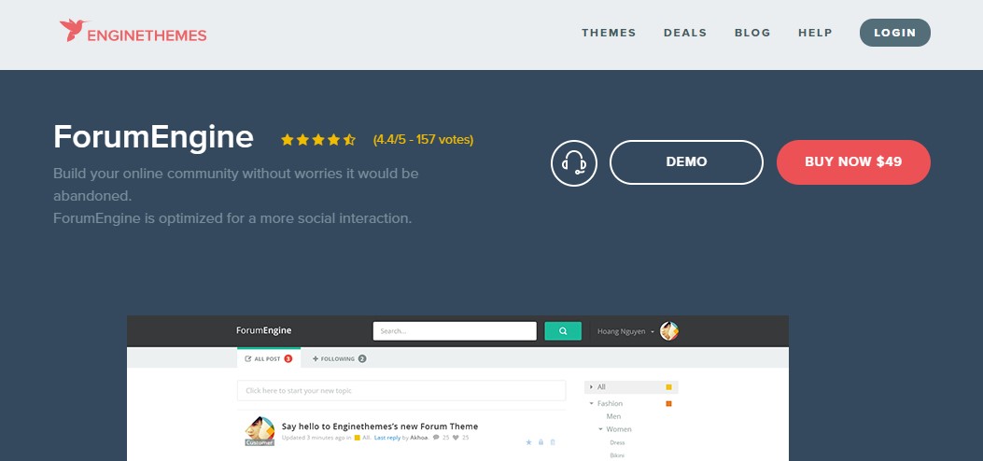Click the DEMO button

686,162
